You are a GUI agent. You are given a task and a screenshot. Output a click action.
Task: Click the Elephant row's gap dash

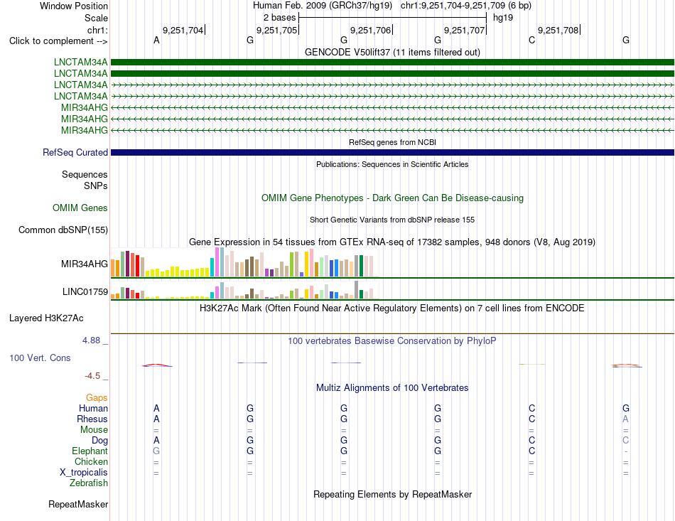(625, 451)
